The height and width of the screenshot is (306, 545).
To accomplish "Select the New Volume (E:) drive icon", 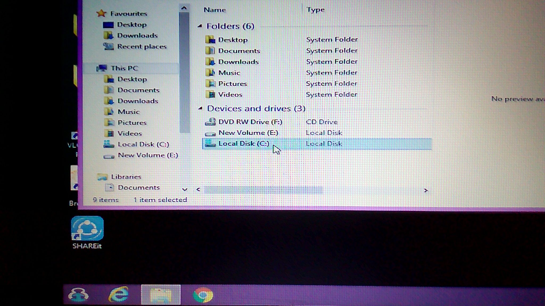I will (x=210, y=133).
